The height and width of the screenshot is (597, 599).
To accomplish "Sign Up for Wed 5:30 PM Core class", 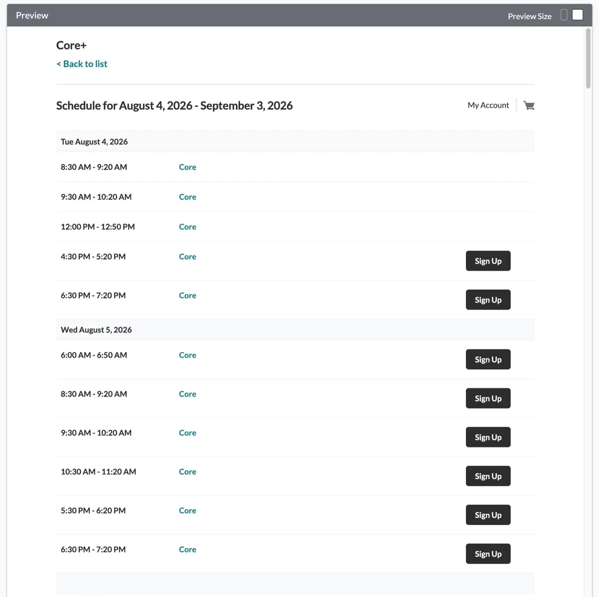I will (x=488, y=515).
